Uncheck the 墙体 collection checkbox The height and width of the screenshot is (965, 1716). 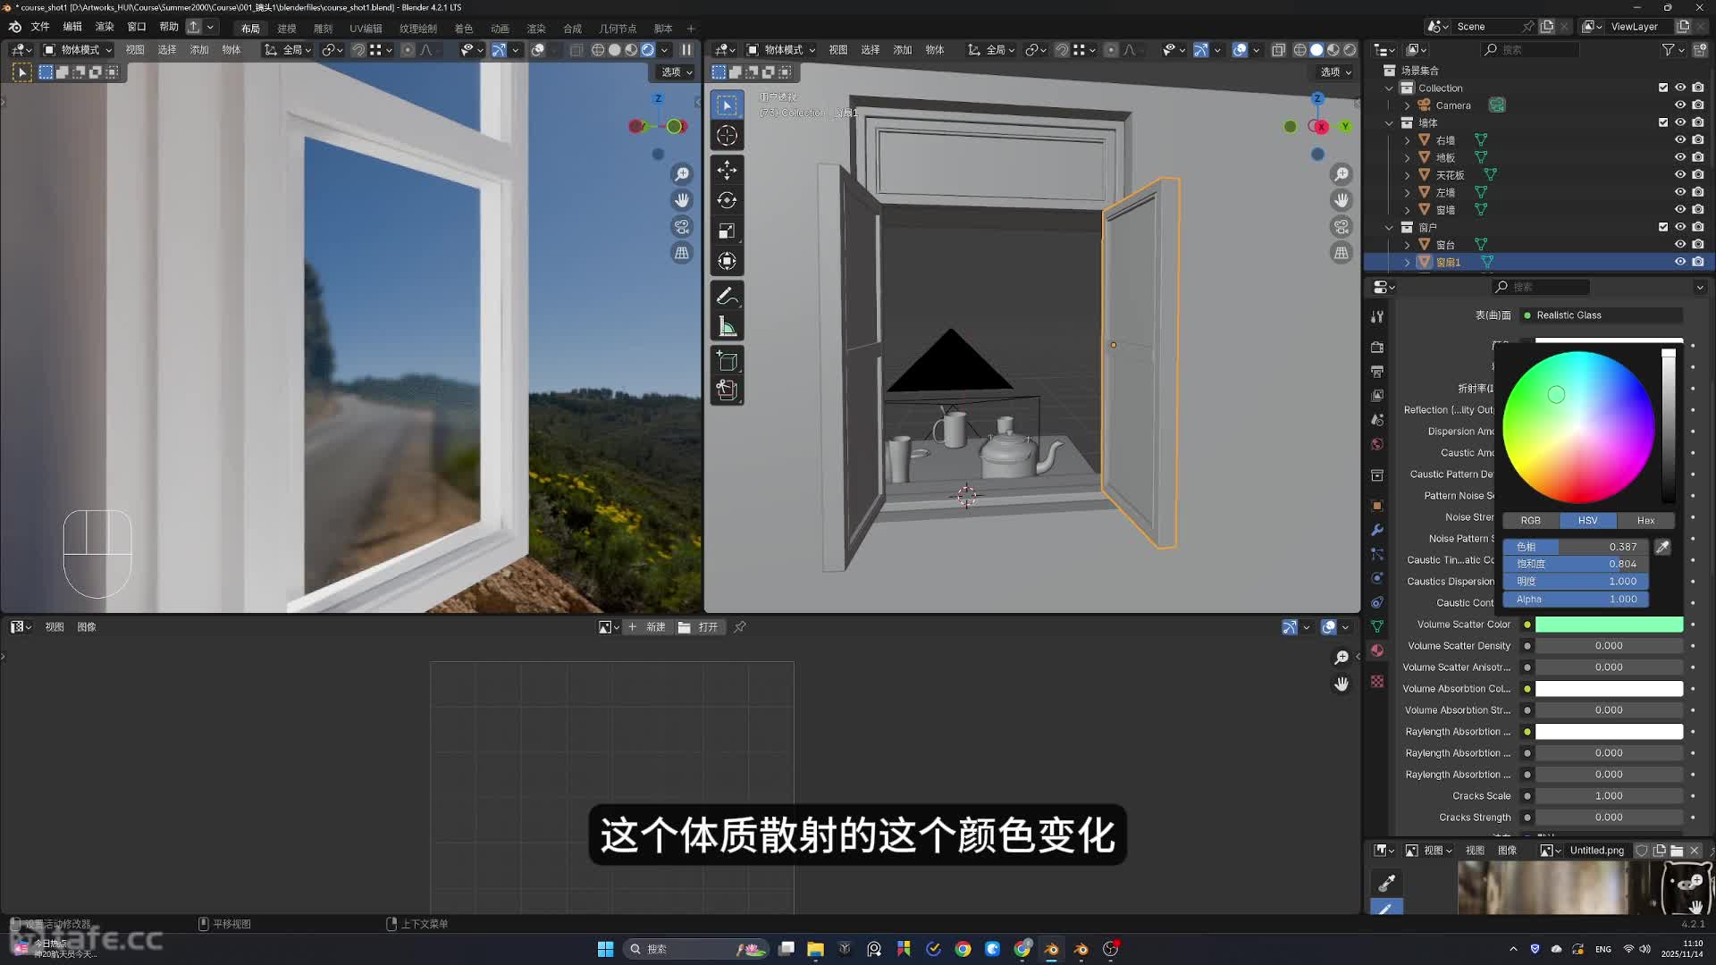1663,122
